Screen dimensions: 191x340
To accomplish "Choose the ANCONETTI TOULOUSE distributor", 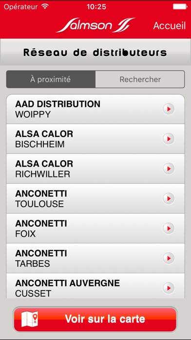I will (x=95, y=198).
